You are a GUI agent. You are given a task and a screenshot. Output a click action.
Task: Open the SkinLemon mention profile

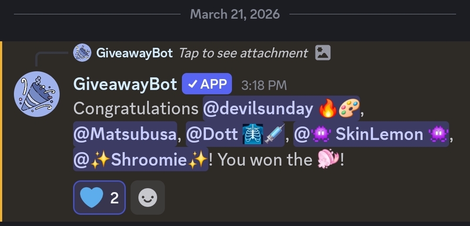pos(379,134)
